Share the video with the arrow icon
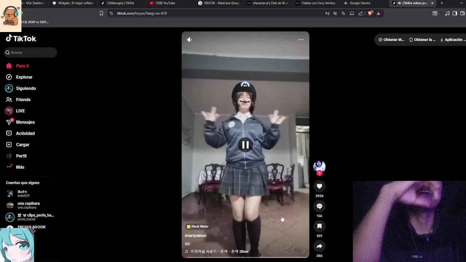The height and width of the screenshot is (262, 466). coord(319,246)
